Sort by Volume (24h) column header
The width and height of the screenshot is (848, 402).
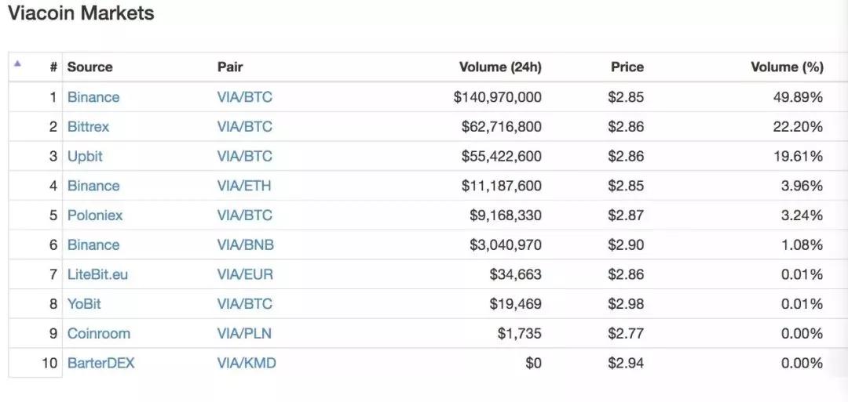coord(500,67)
